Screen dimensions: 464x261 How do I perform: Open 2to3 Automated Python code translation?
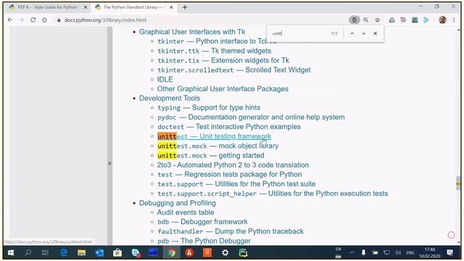(233, 165)
